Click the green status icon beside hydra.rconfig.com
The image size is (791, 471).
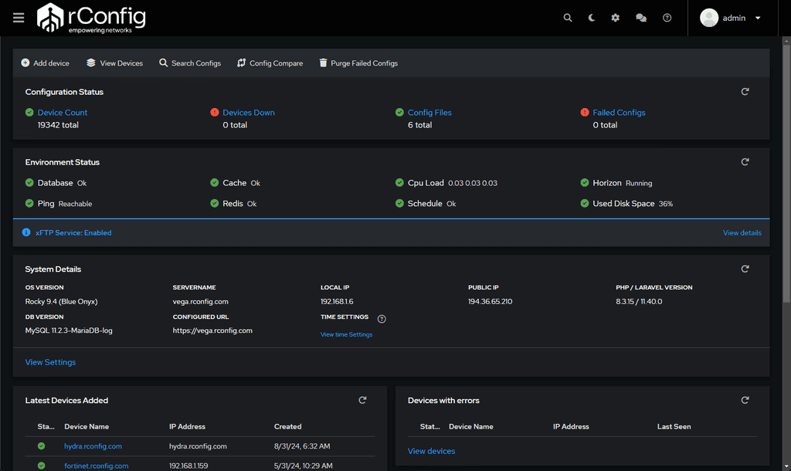pyautogui.click(x=41, y=446)
